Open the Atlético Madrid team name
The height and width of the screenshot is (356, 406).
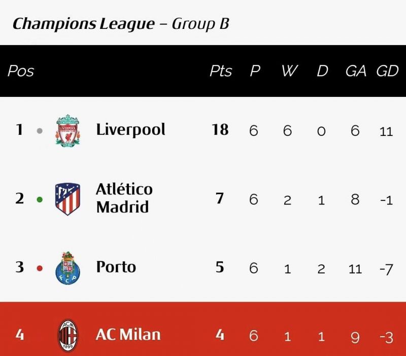point(124,198)
